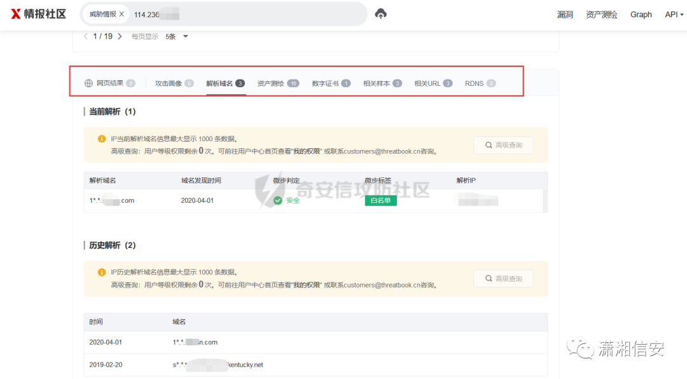Click 高级查询 button in 历史解析 section
687x379 pixels.
[503, 279]
